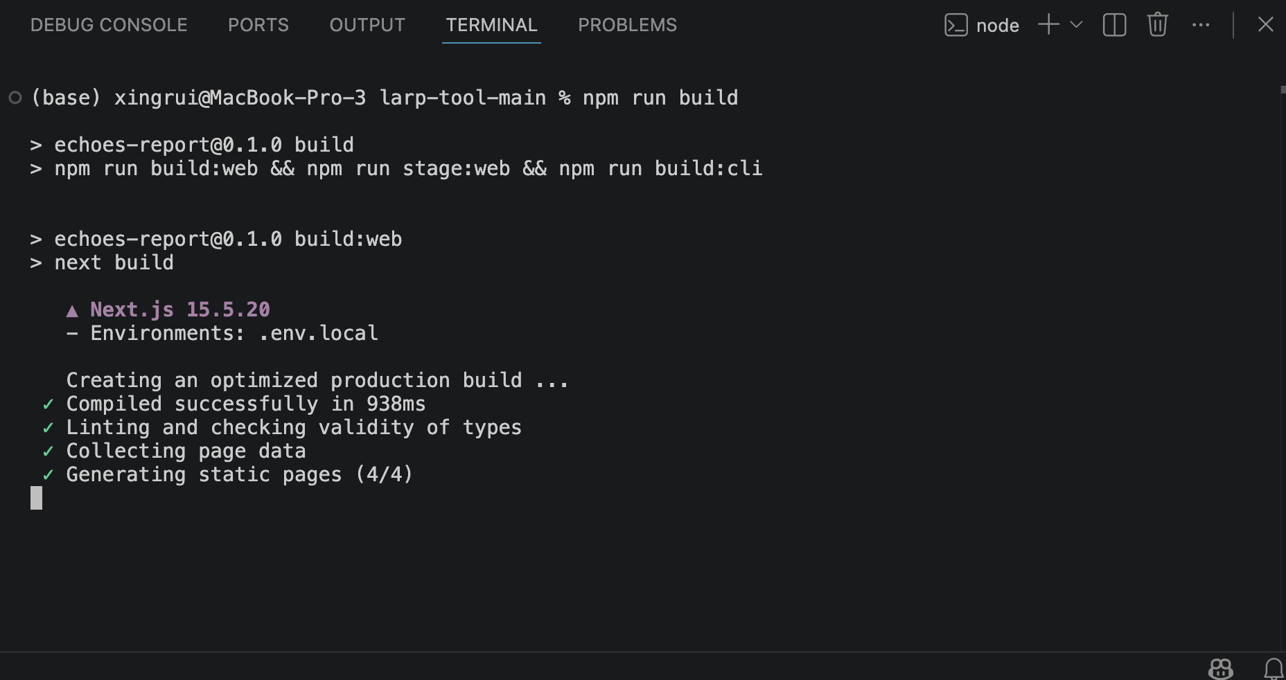Click 'Generating static pages (4/4)' line
This screenshot has width=1286, height=680.
pos(228,474)
